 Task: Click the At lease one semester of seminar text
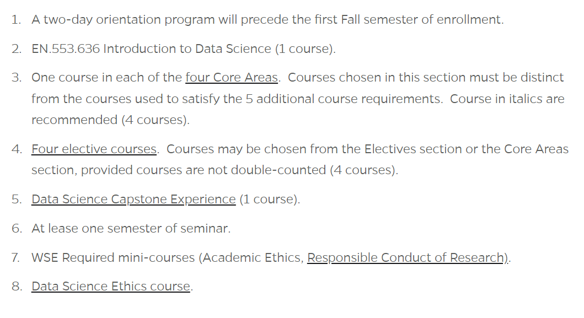(x=131, y=228)
